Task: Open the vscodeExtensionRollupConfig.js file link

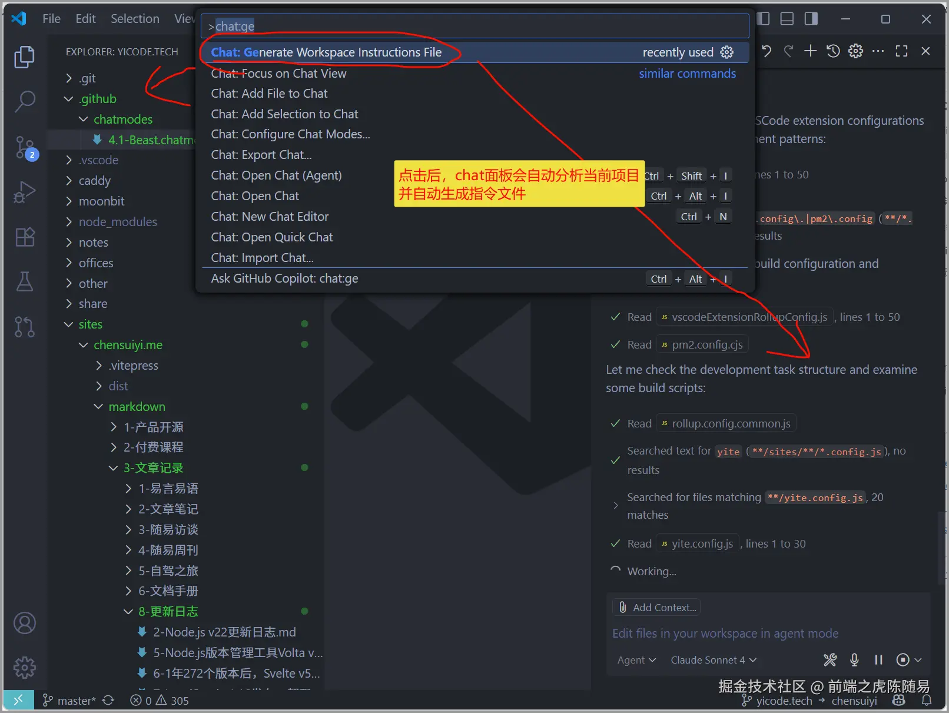Action: (x=744, y=317)
